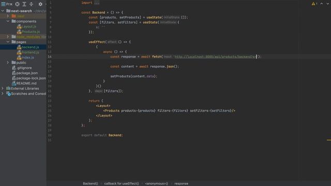Click '[products, setProducts]' destructuring

click(x=121, y=18)
